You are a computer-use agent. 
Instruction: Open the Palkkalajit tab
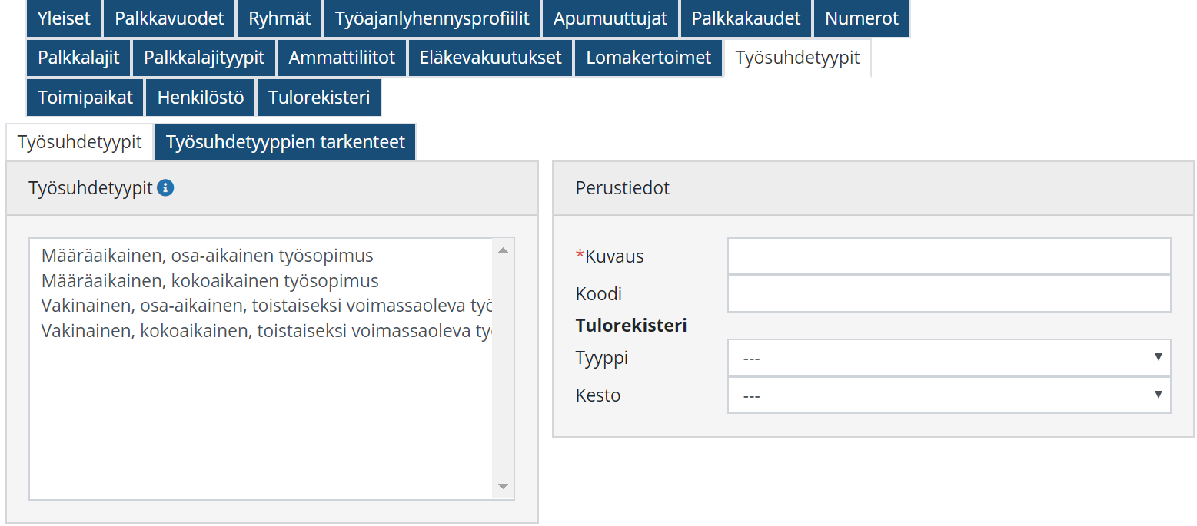pyautogui.click(x=78, y=58)
